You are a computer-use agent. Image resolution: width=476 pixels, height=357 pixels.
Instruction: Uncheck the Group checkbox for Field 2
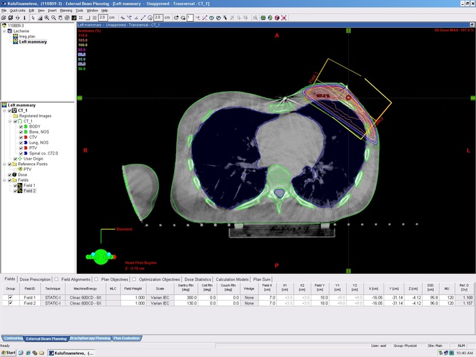(10, 303)
